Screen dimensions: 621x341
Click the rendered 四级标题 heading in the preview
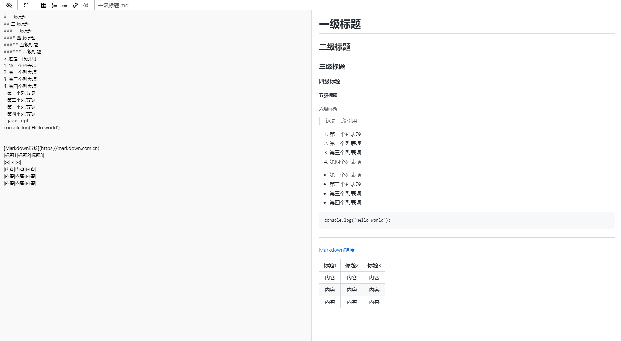pyautogui.click(x=330, y=81)
